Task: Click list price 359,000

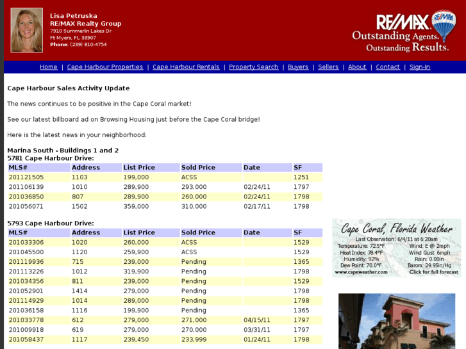Action: [136, 206]
